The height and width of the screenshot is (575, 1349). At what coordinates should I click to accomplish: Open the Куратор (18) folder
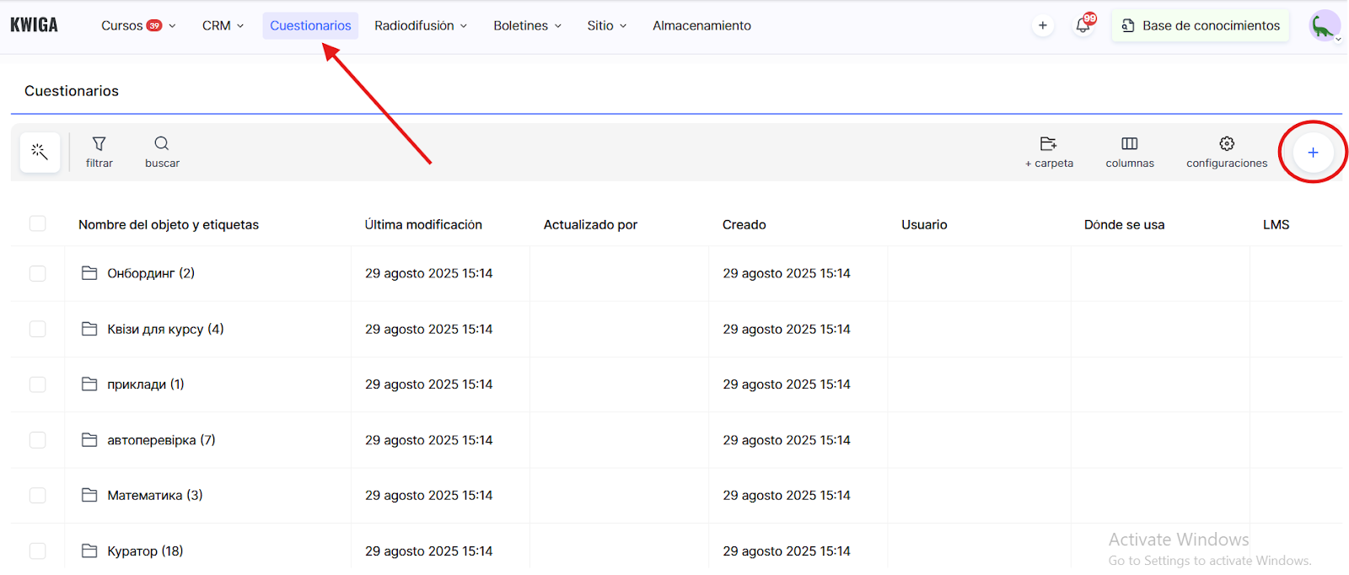tap(144, 551)
